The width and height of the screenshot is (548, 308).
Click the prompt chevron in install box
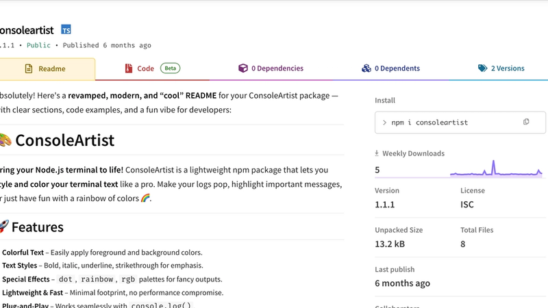[385, 122]
